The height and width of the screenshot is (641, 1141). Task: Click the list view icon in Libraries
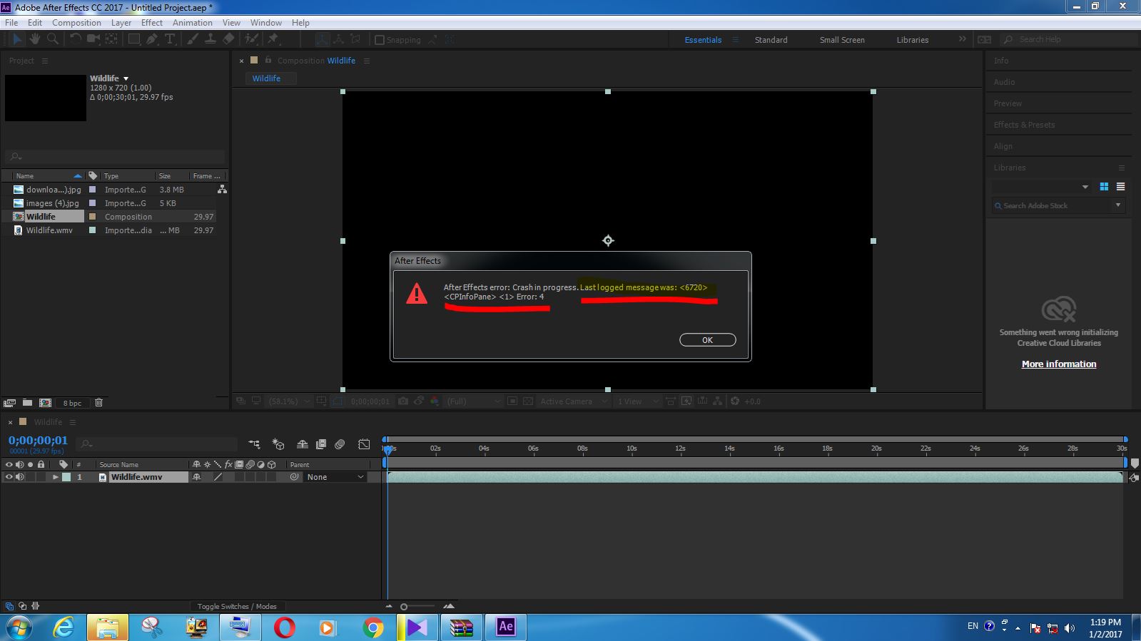1120,187
